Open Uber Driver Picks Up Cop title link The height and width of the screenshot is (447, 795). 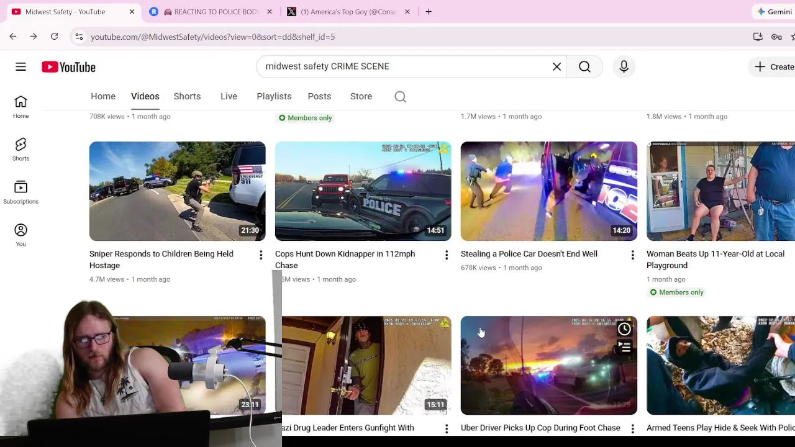pyautogui.click(x=540, y=428)
